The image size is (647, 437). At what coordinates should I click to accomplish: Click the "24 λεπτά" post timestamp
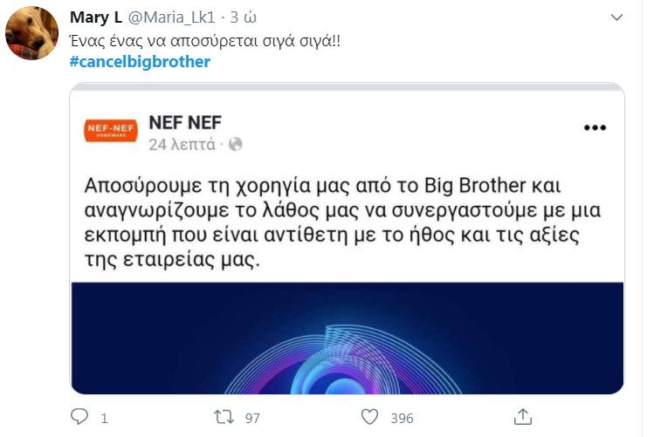[182, 144]
